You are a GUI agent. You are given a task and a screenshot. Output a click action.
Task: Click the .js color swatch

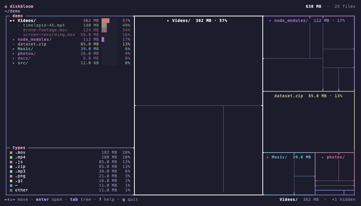pyautogui.click(x=11, y=162)
